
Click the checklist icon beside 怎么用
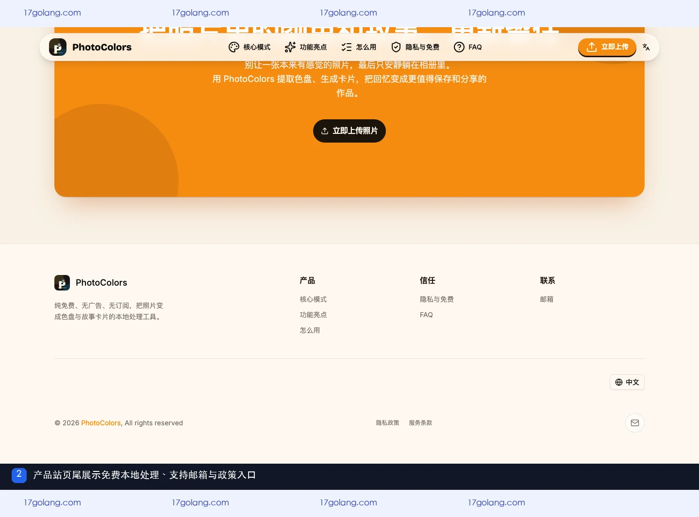[x=347, y=47]
